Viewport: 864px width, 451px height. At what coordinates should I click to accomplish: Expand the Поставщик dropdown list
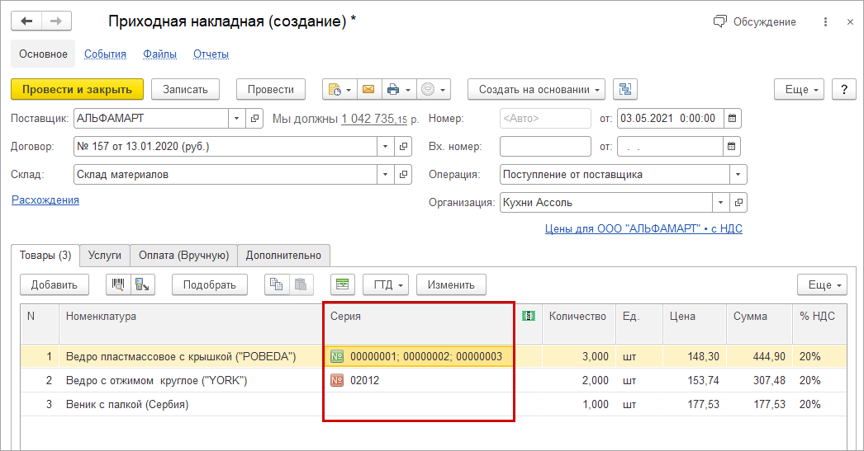[235, 118]
